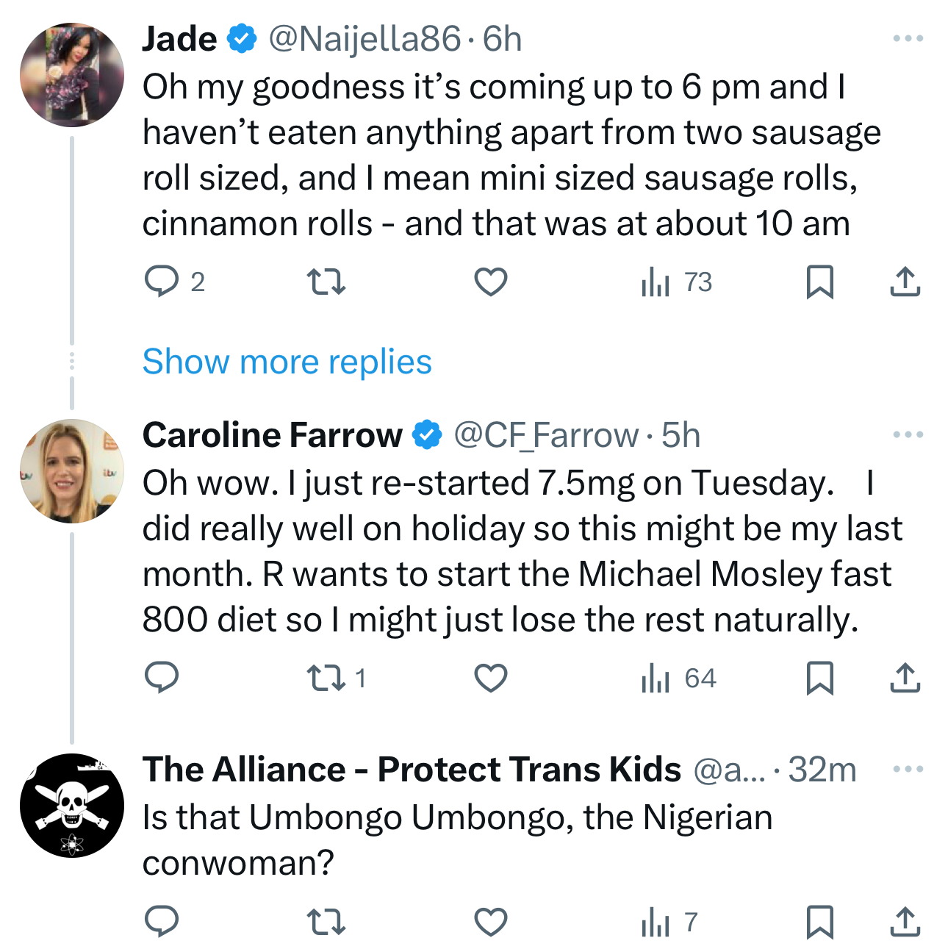View analytics showing 7 views
Screen dimensions: 948x949
point(669,922)
